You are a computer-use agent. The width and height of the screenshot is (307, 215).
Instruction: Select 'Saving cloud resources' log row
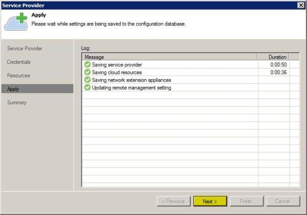[190, 72]
